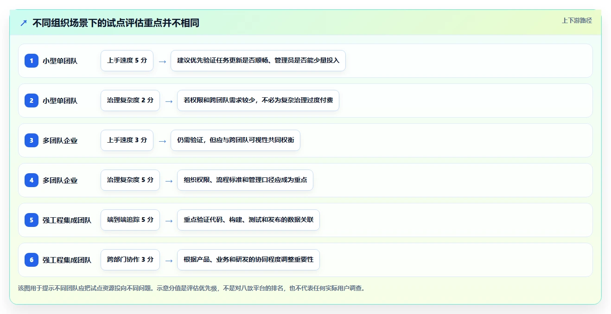Click the number 1 badge
The height and width of the screenshot is (314, 611).
coord(32,61)
